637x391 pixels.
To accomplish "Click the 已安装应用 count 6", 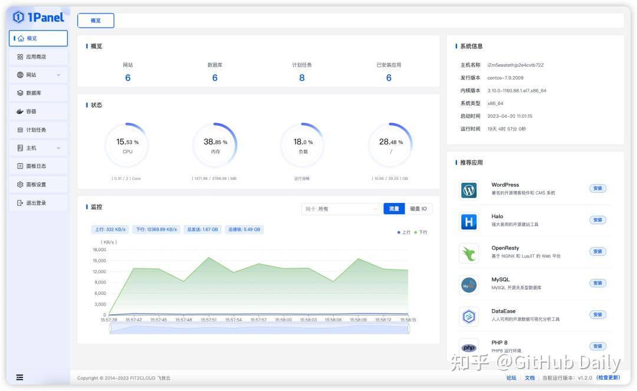I will [389, 77].
